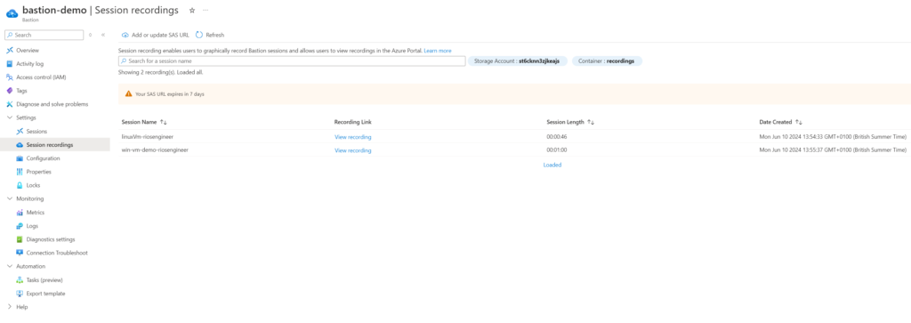Click date Mon Jun 10 2024 13:54:33
This screenshot has width=911, height=323.
(833, 137)
